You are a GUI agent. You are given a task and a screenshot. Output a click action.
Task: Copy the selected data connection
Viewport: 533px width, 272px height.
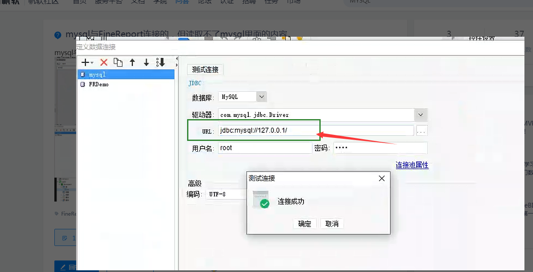tap(118, 62)
